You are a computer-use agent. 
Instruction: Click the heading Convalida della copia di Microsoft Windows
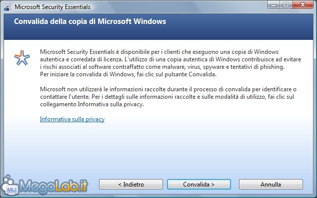90,21
